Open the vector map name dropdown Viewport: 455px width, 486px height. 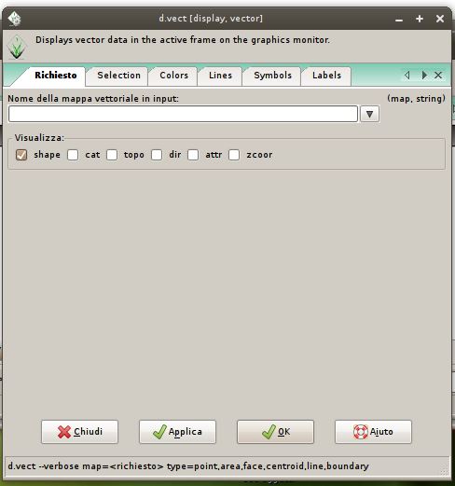click(369, 114)
